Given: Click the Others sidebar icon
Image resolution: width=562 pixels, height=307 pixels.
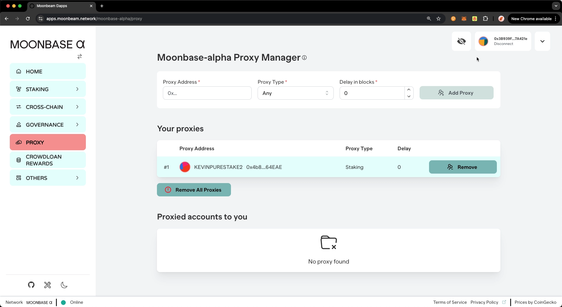Looking at the screenshot, I should point(19,178).
